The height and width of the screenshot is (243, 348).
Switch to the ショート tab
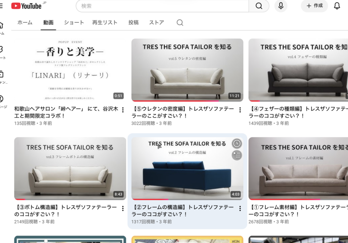click(74, 22)
